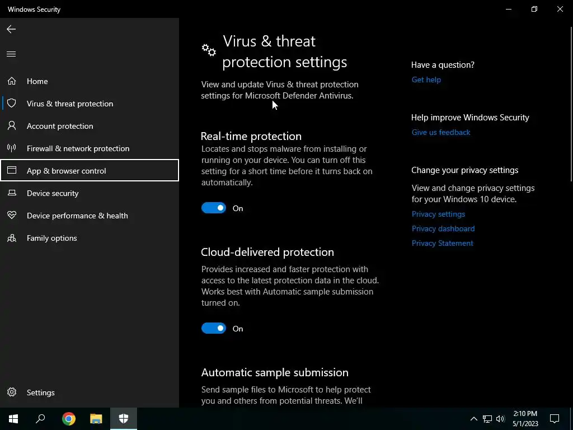Click 'Have a question?' heading

[443, 65]
